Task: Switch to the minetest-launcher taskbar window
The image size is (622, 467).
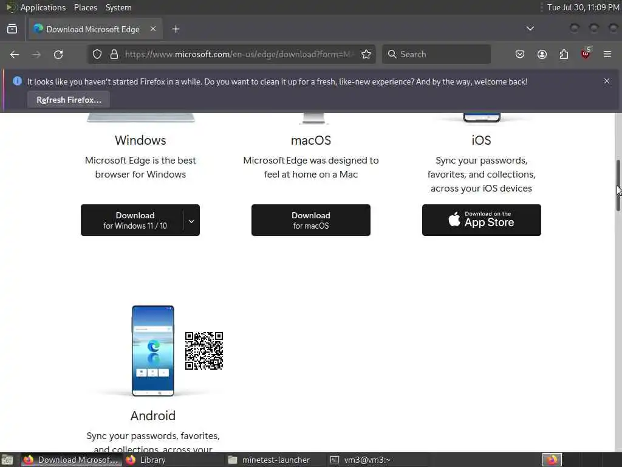Action: (276, 460)
